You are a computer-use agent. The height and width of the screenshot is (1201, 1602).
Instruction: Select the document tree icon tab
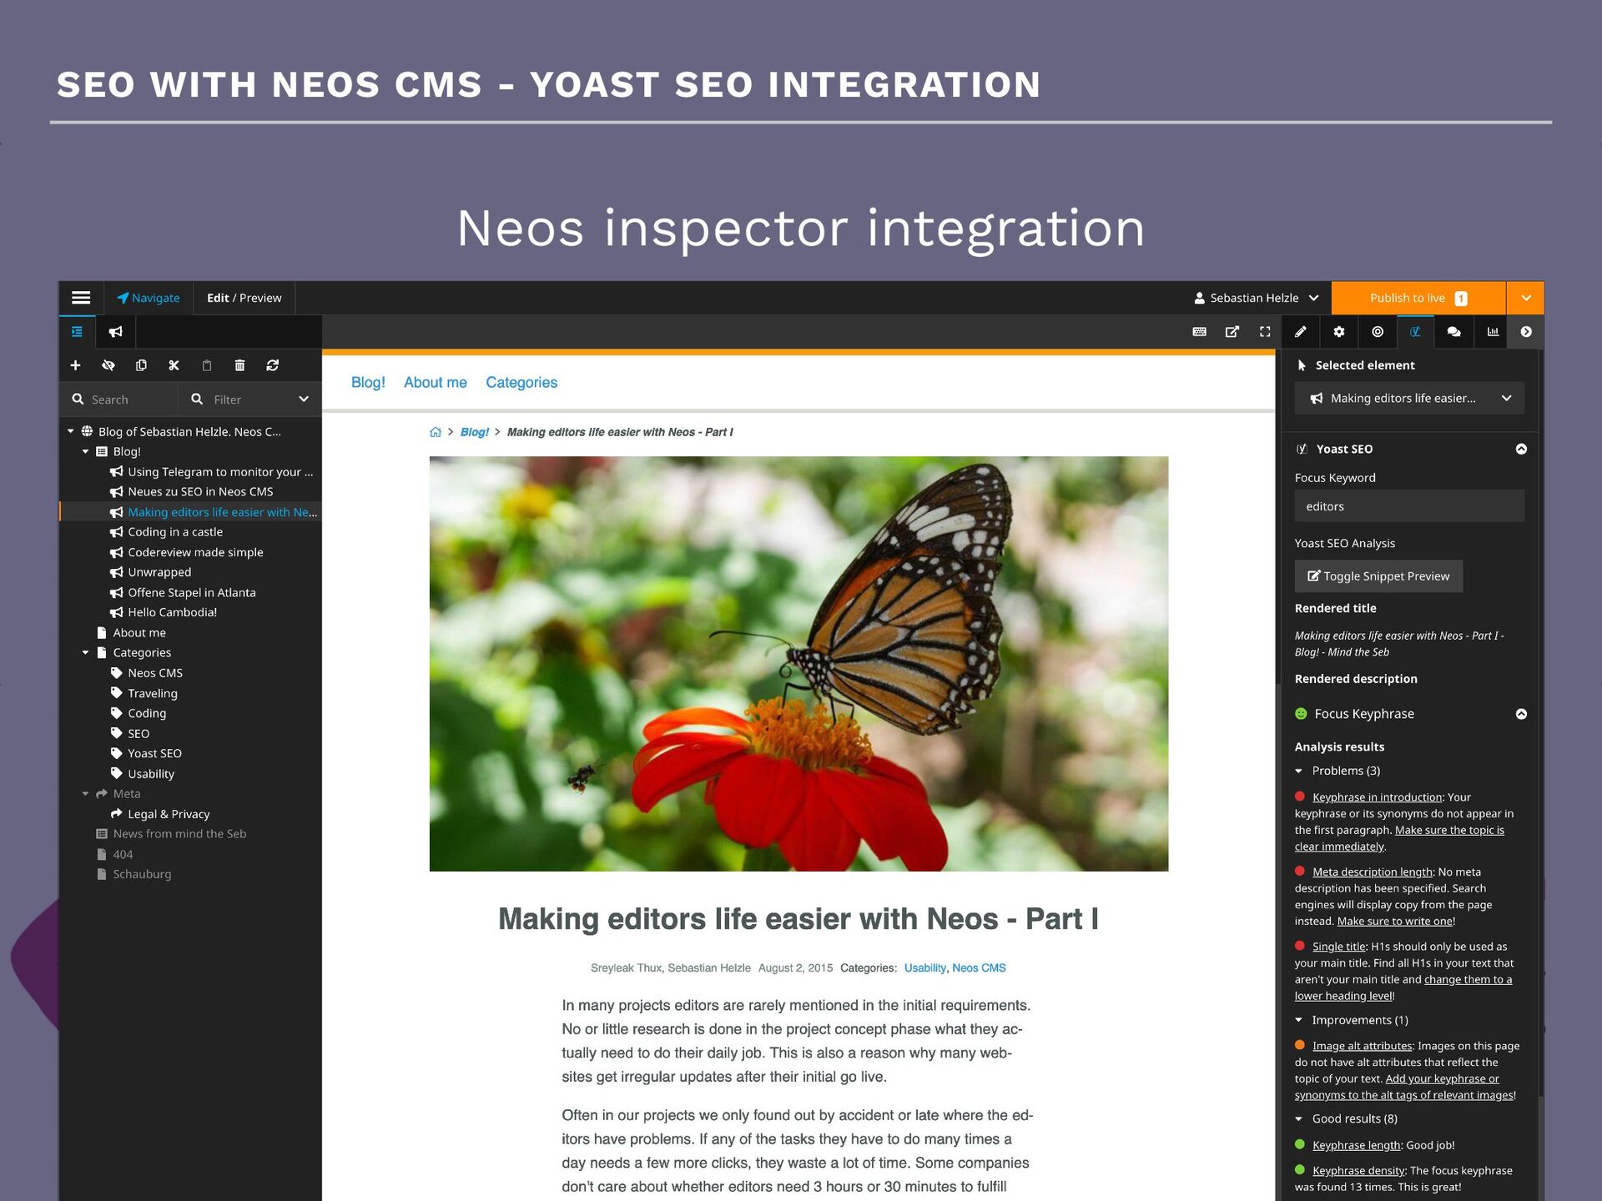click(x=77, y=332)
